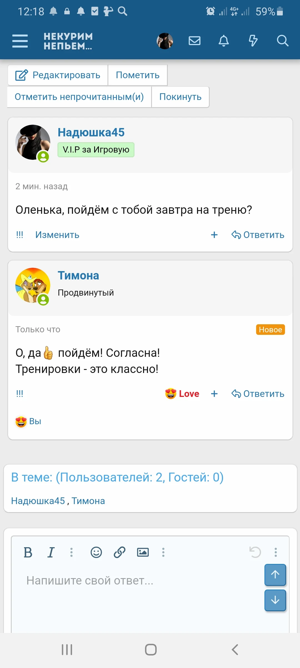Viewport: 300px width, 668px height.
Task: Open forum search magnifier icon
Action: tap(282, 41)
